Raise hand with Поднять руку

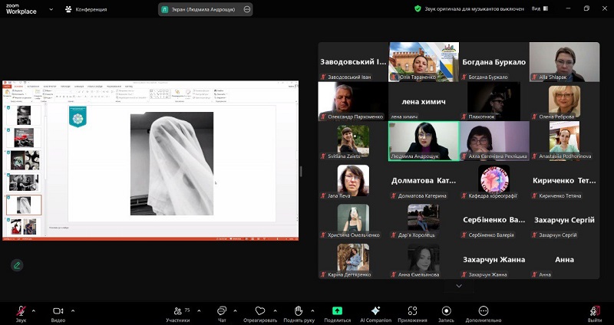point(299,311)
